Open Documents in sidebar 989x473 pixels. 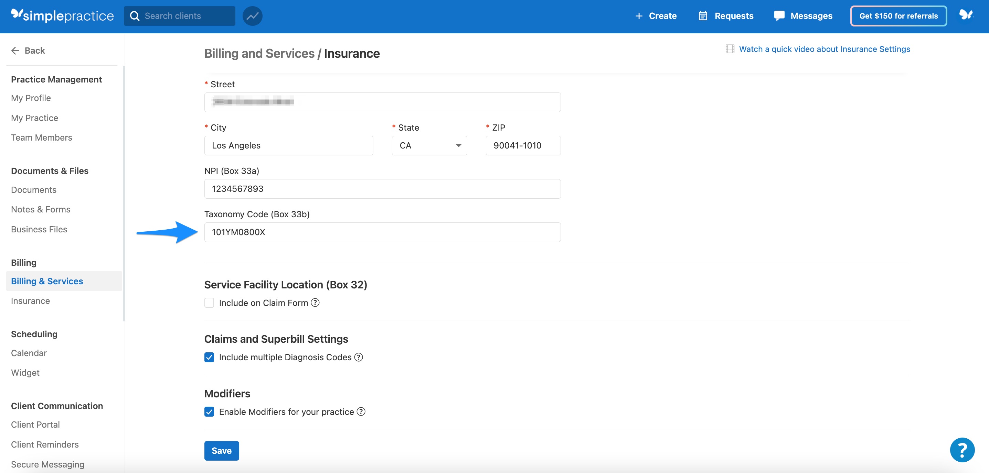(33, 189)
